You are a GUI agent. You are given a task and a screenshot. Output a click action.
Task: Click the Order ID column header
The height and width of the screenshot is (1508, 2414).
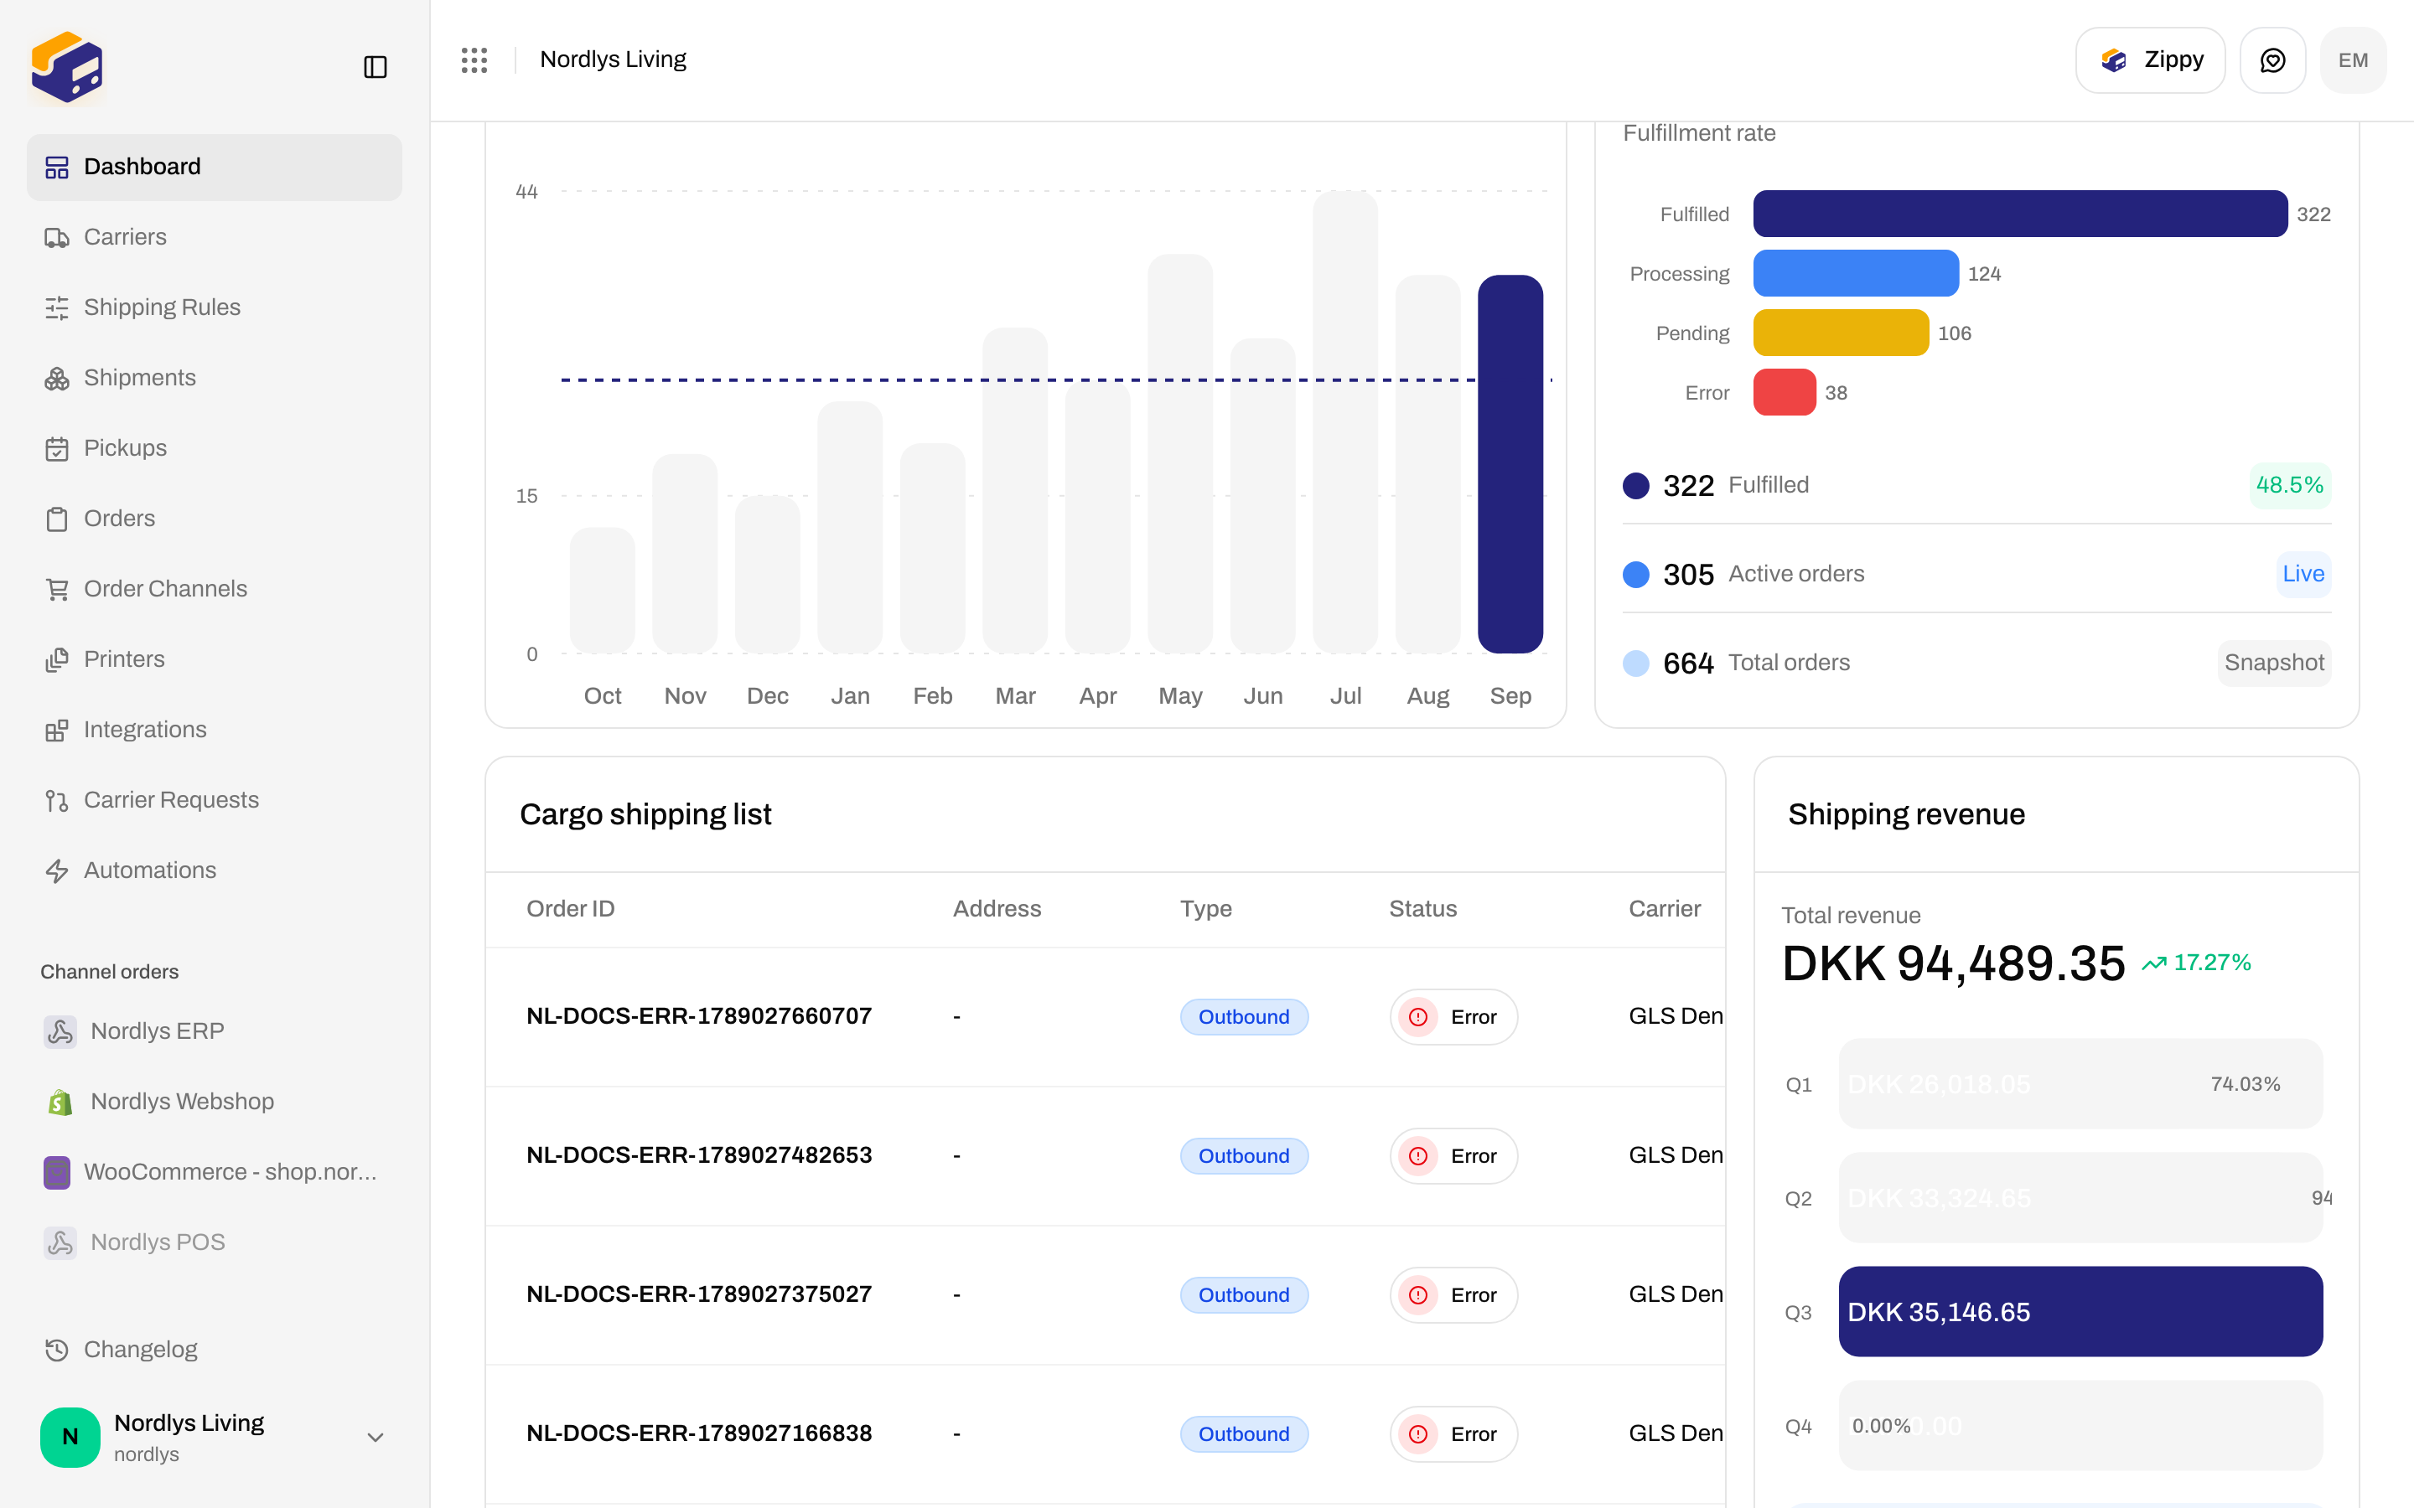tap(570, 909)
